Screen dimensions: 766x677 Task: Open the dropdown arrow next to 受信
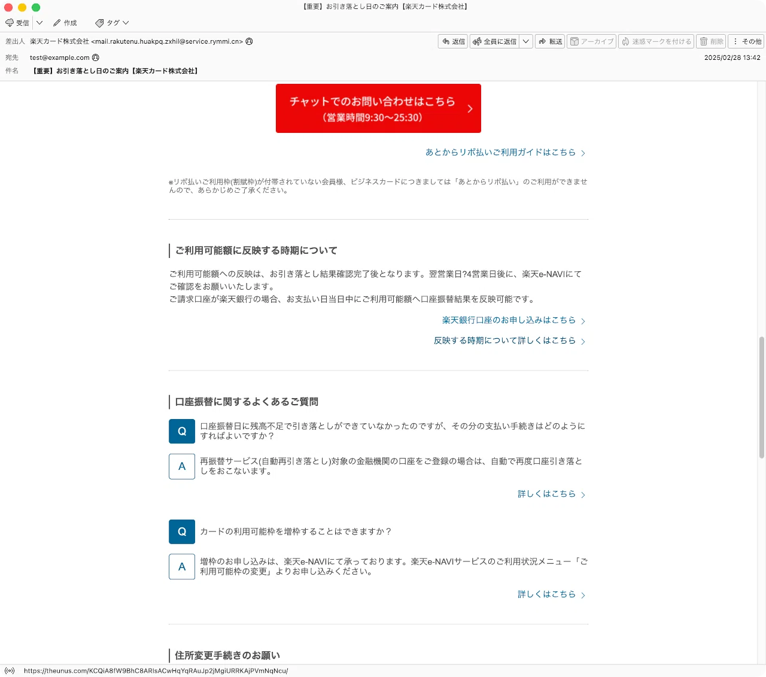(x=39, y=23)
